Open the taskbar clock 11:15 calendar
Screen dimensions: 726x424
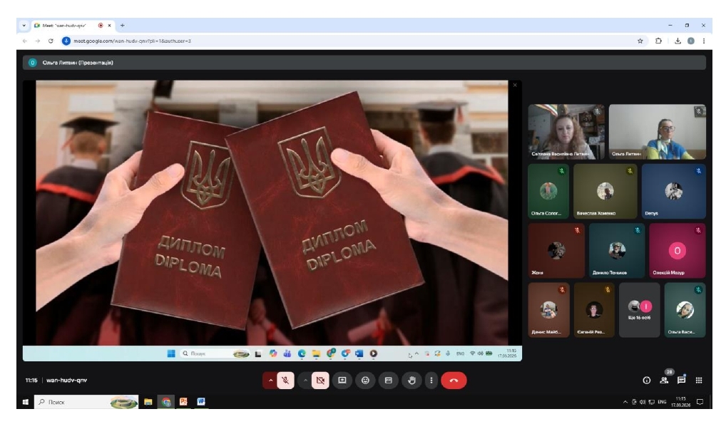tap(680, 402)
